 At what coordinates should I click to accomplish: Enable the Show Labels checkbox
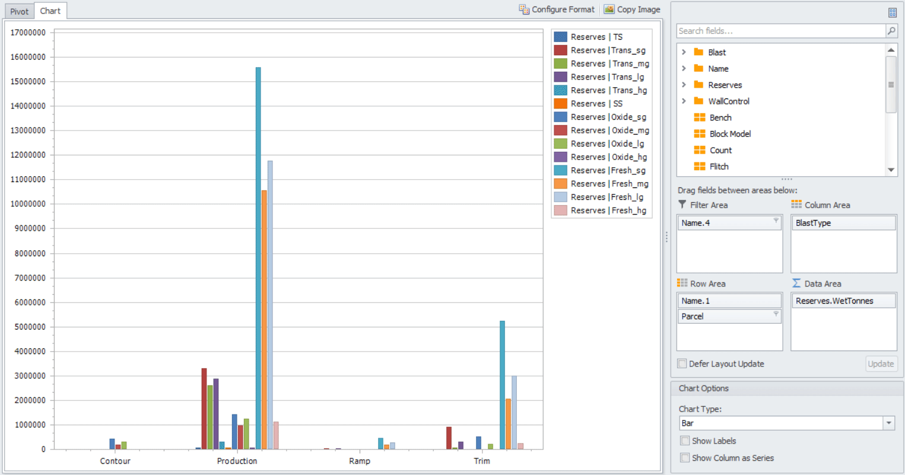pyautogui.click(x=685, y=441)
